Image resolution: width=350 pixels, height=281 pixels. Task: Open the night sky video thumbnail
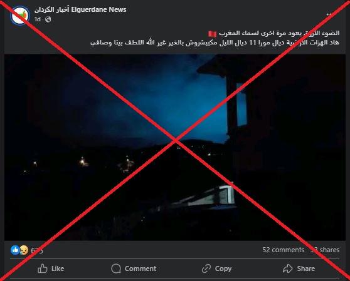pos(175,147)
